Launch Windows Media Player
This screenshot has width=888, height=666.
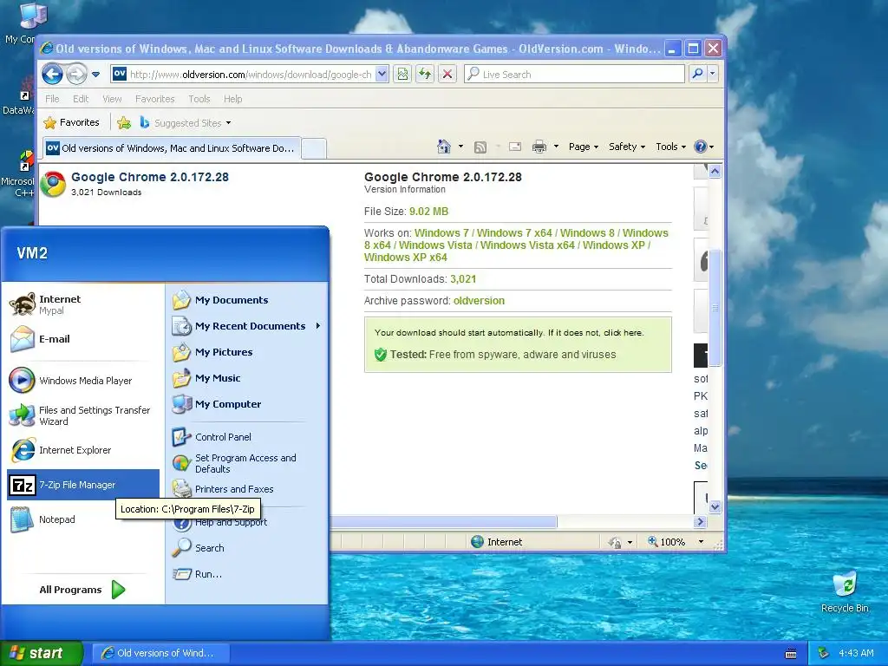[x=83, y=381]
